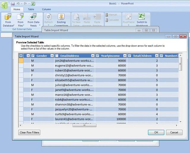Uncheck the YearlyIncome column checkbox
Screen dimensions: 190x153
[97, 56]
